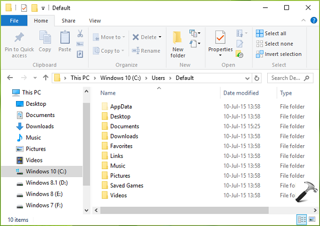
Task: Click the search magnifier icon
Action: (306, 78)
